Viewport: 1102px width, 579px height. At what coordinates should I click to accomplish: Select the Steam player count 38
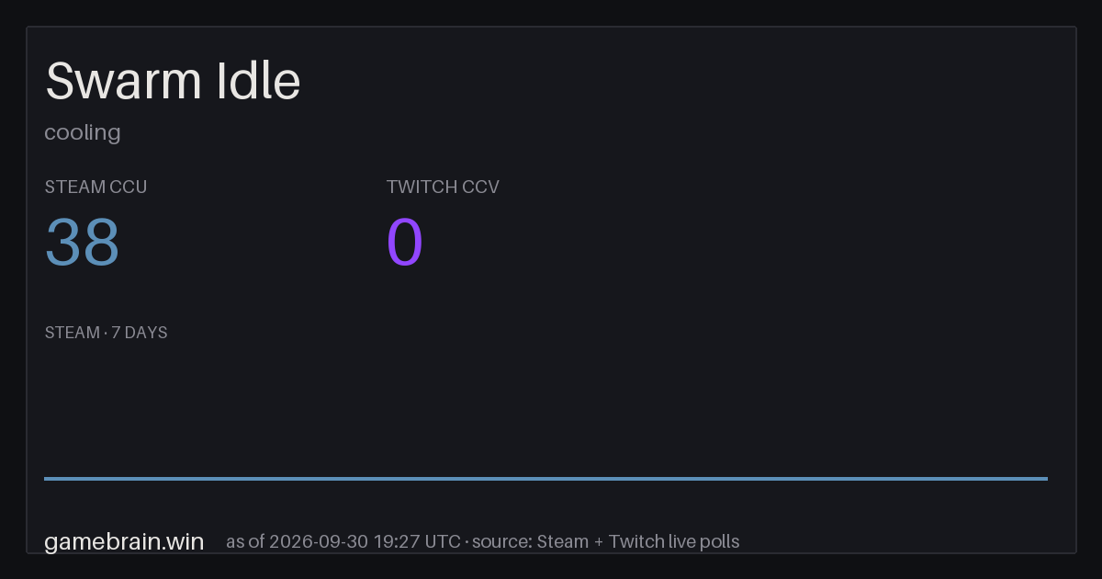point(83,243)
